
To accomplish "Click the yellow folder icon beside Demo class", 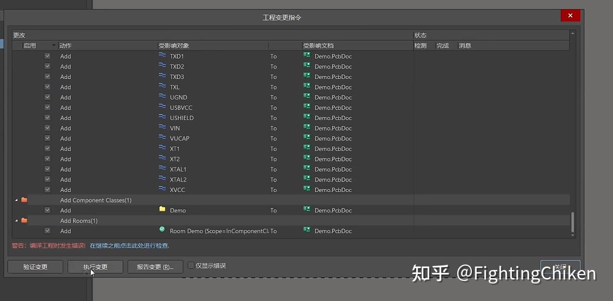I will point(162,209).
